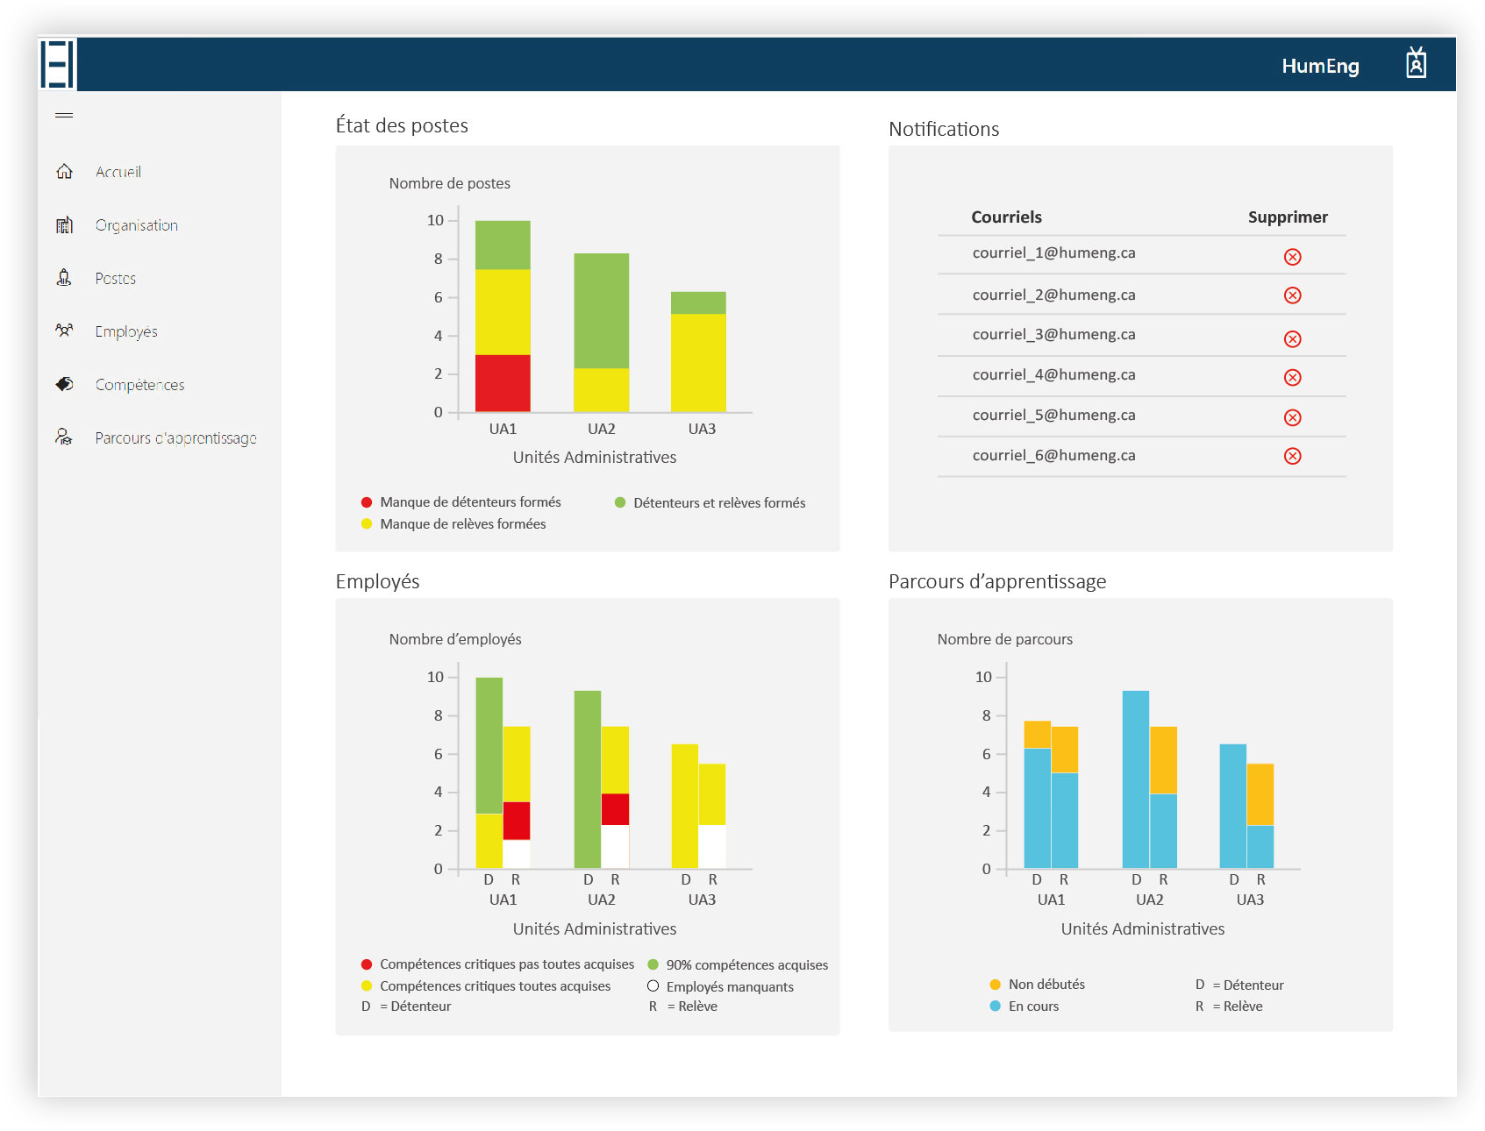The width and height of the screenshot is (1485, 1131).
Task: Click the État des postes heading
Action: click(402, 125)
